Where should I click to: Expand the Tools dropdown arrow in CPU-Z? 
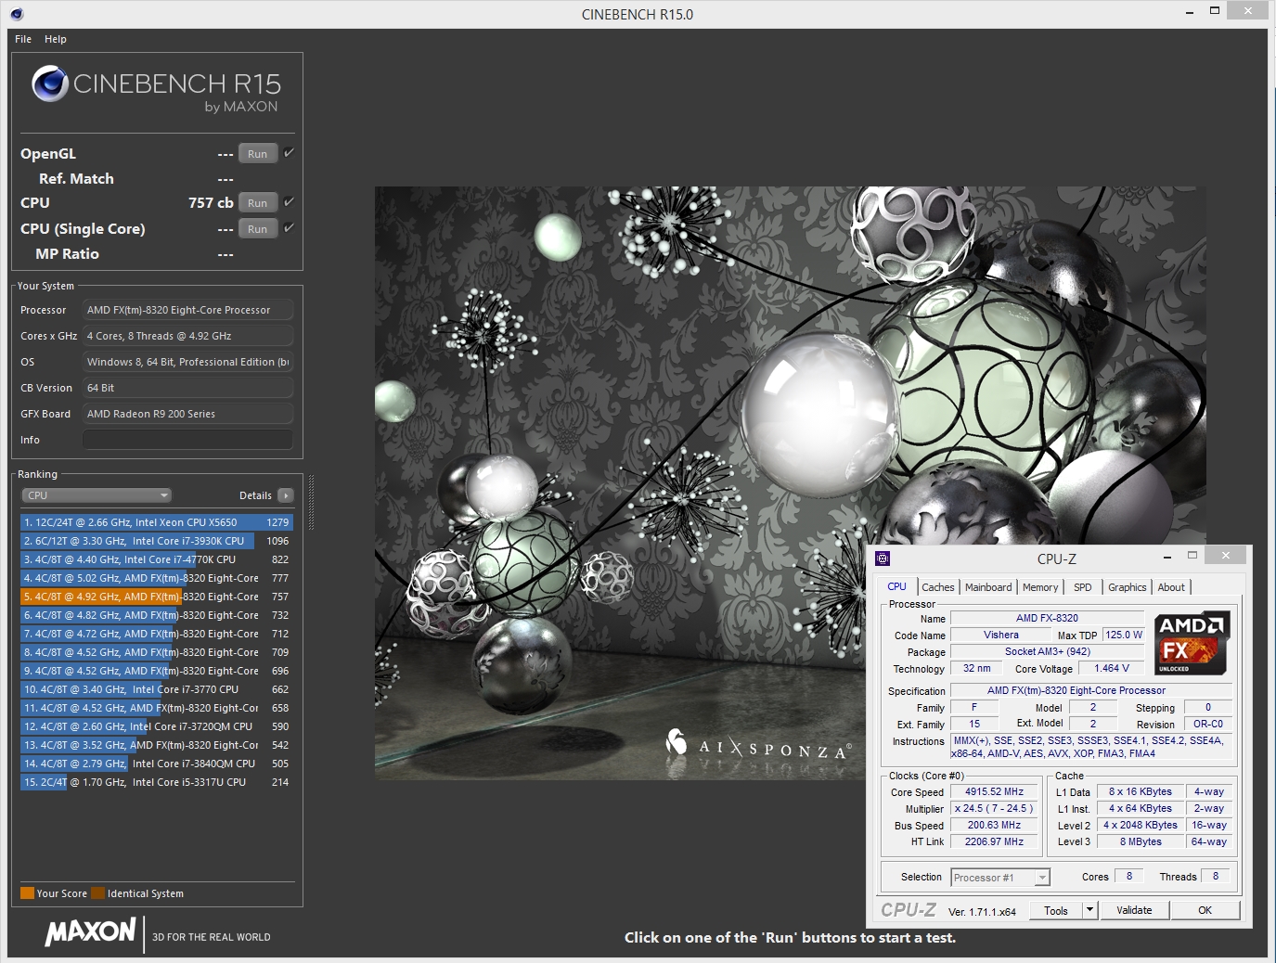tap(1090, 911)
